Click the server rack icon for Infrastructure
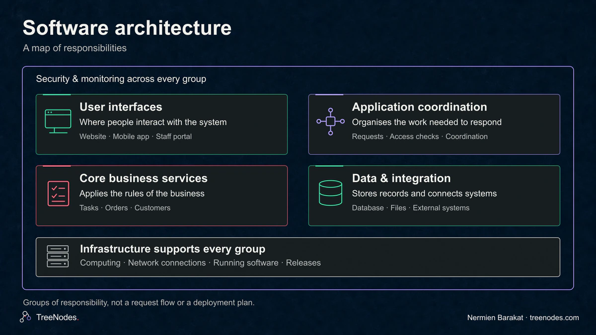 (x=58, y=256)
